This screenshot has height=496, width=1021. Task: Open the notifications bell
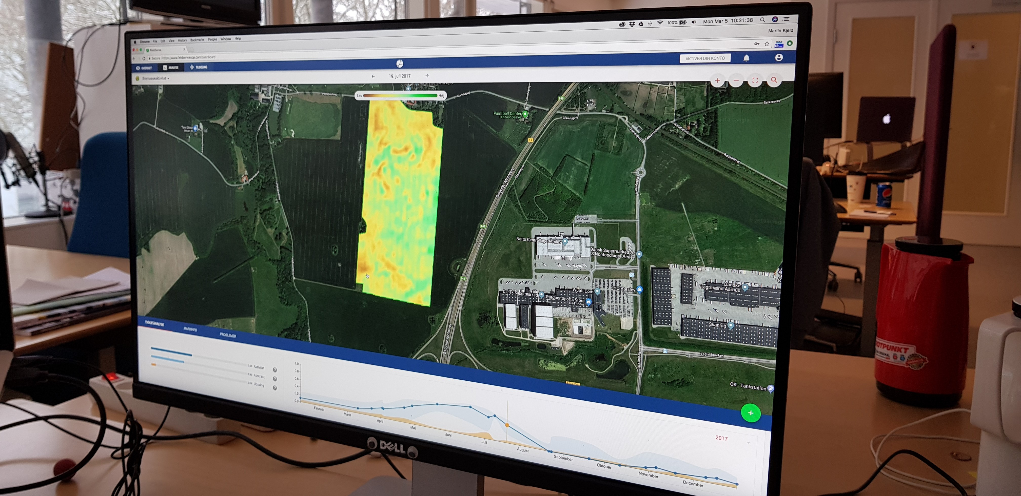pos(746,58)
